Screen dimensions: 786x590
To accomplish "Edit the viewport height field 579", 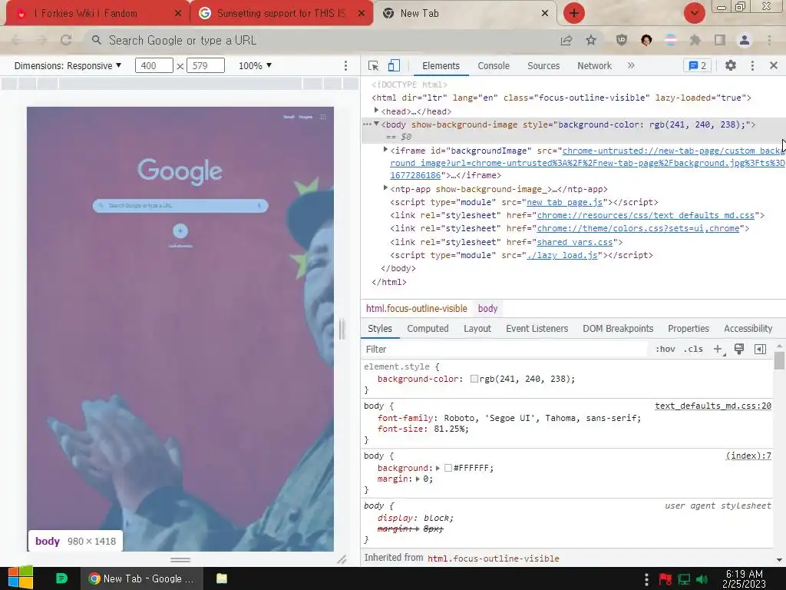I will [x=206, y=66].
